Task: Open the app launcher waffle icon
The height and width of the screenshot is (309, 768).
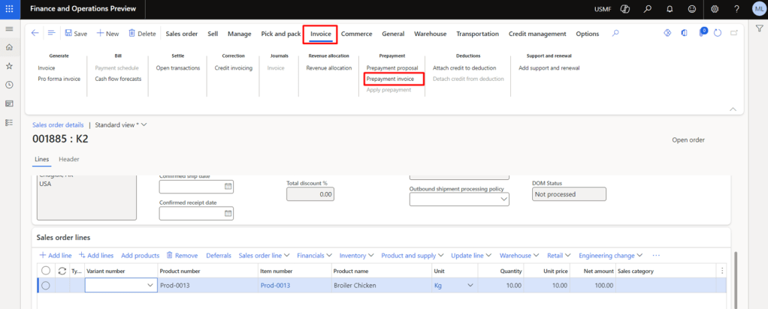Action: point(9,9)
